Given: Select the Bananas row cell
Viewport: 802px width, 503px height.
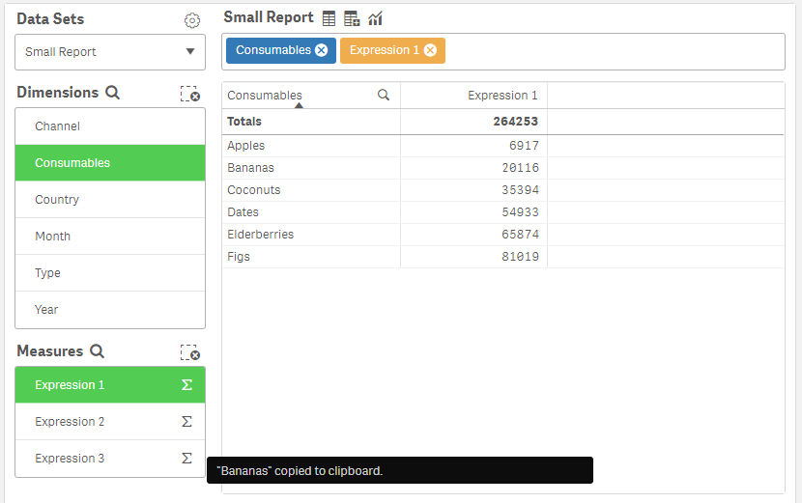Looking at the screenshot, I should click(311, 168).
